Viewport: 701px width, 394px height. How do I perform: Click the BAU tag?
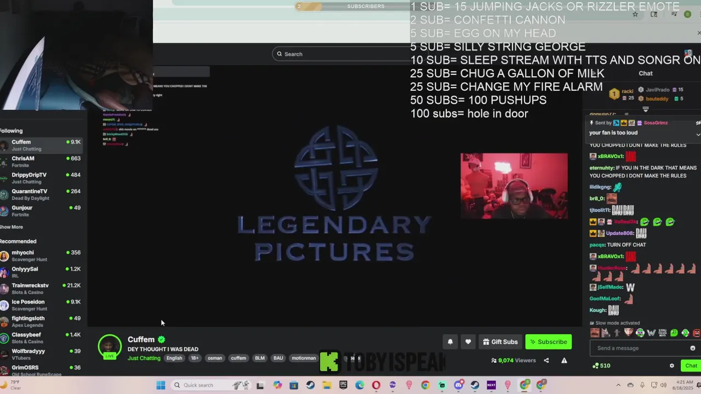pyautogui.click(x=278, y=358)
